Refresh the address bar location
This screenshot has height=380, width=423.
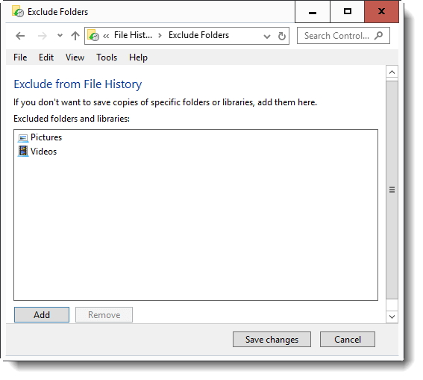pyautogui.click(x=282, y=36)
